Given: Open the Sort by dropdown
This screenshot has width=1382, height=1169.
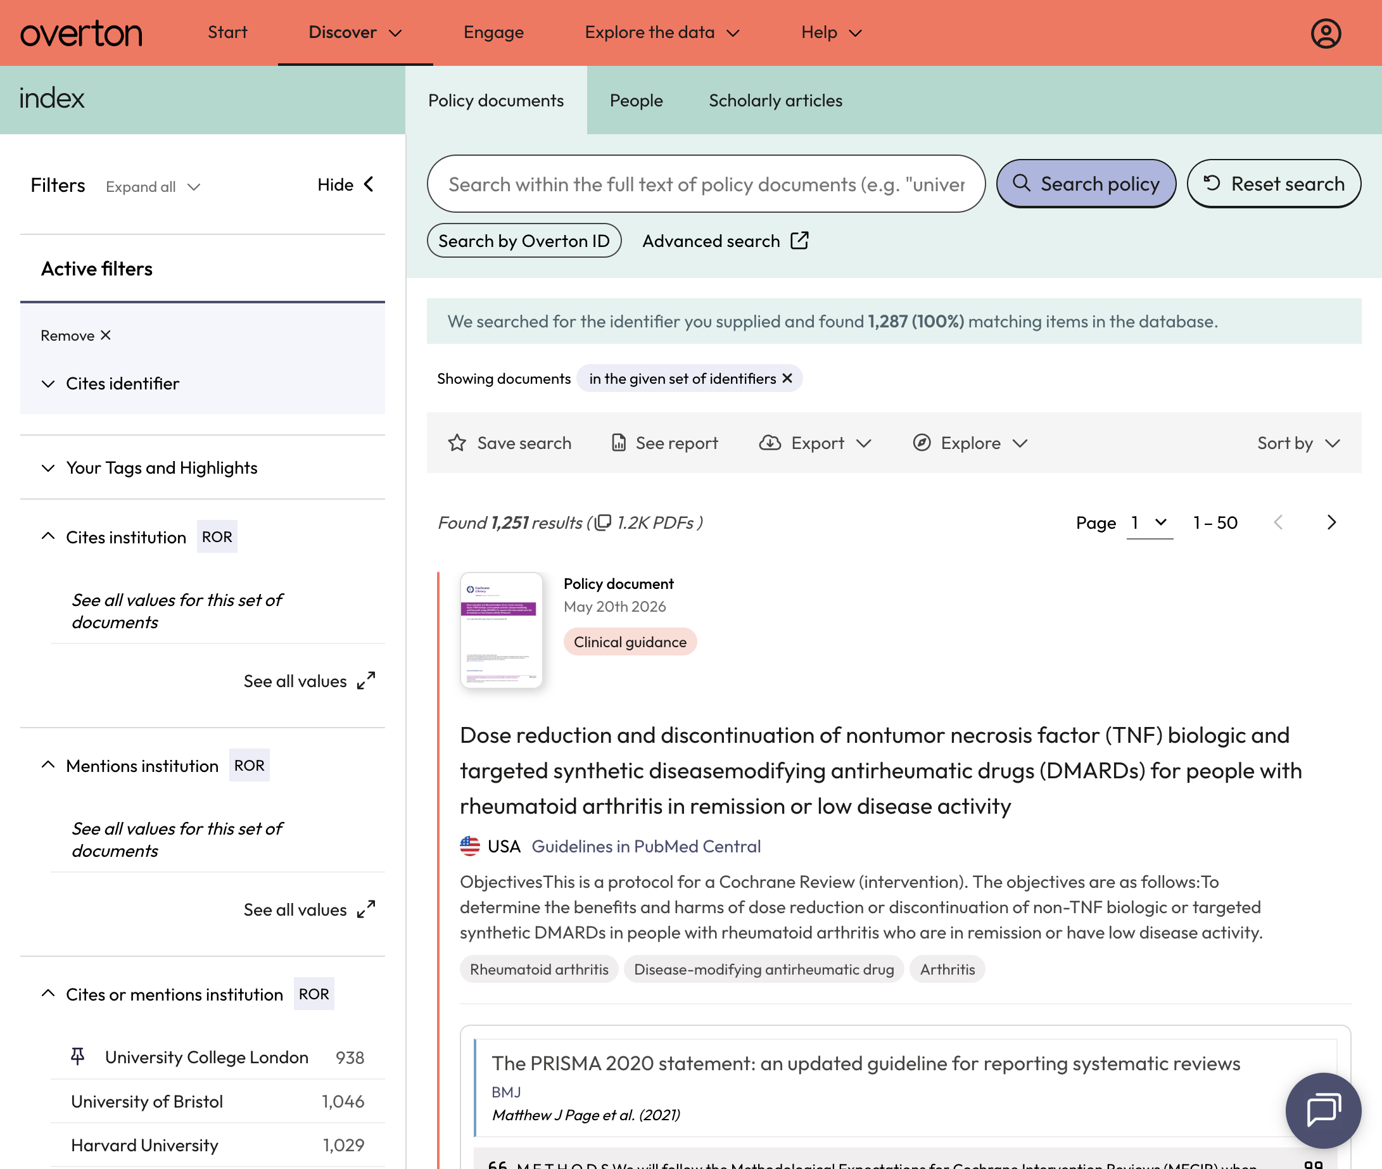Looking at the screenshot, I should [x=1298, y=443].
